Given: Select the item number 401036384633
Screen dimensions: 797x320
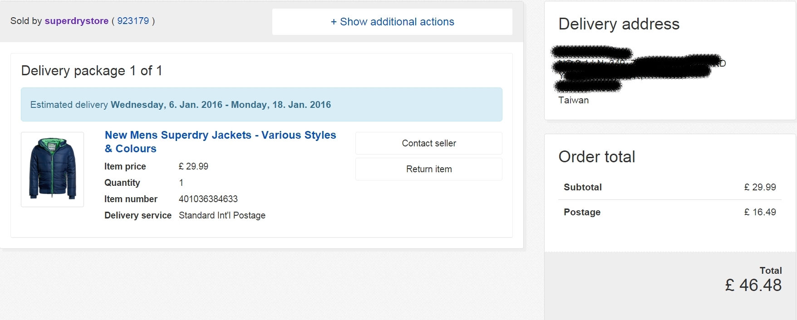Looking at the screenshot, I should coord(208,199).
